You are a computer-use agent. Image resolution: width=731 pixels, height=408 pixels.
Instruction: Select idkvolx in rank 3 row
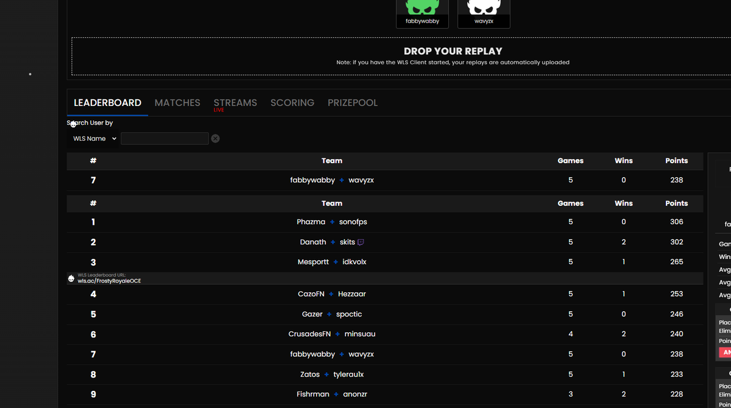(x=355, y=262)
